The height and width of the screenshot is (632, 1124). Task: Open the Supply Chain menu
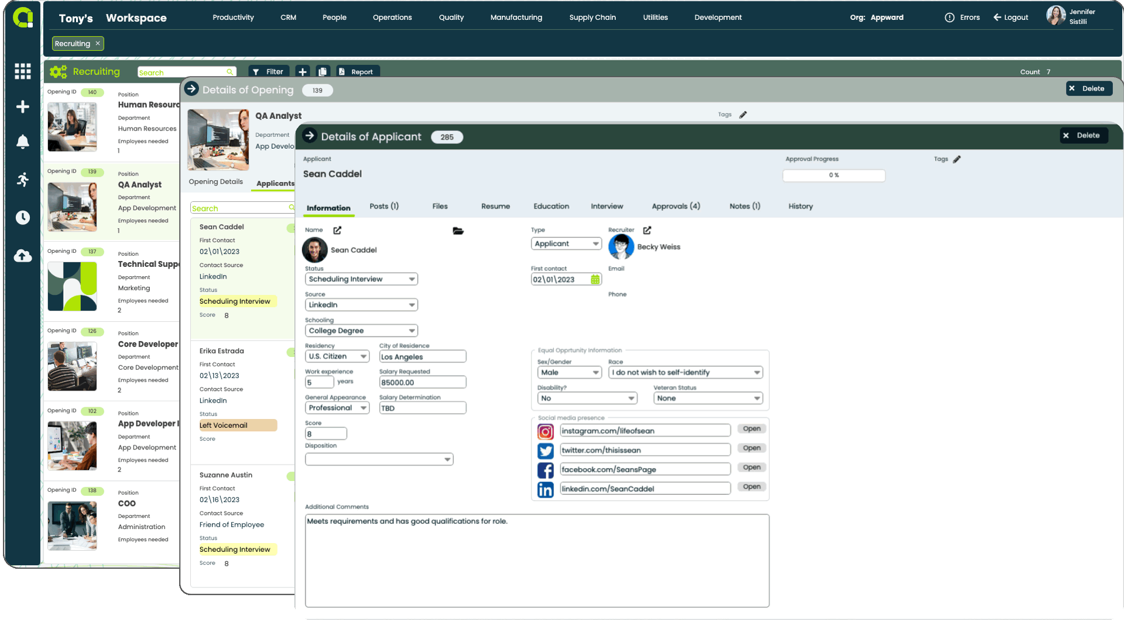click(x=592, y=18)
